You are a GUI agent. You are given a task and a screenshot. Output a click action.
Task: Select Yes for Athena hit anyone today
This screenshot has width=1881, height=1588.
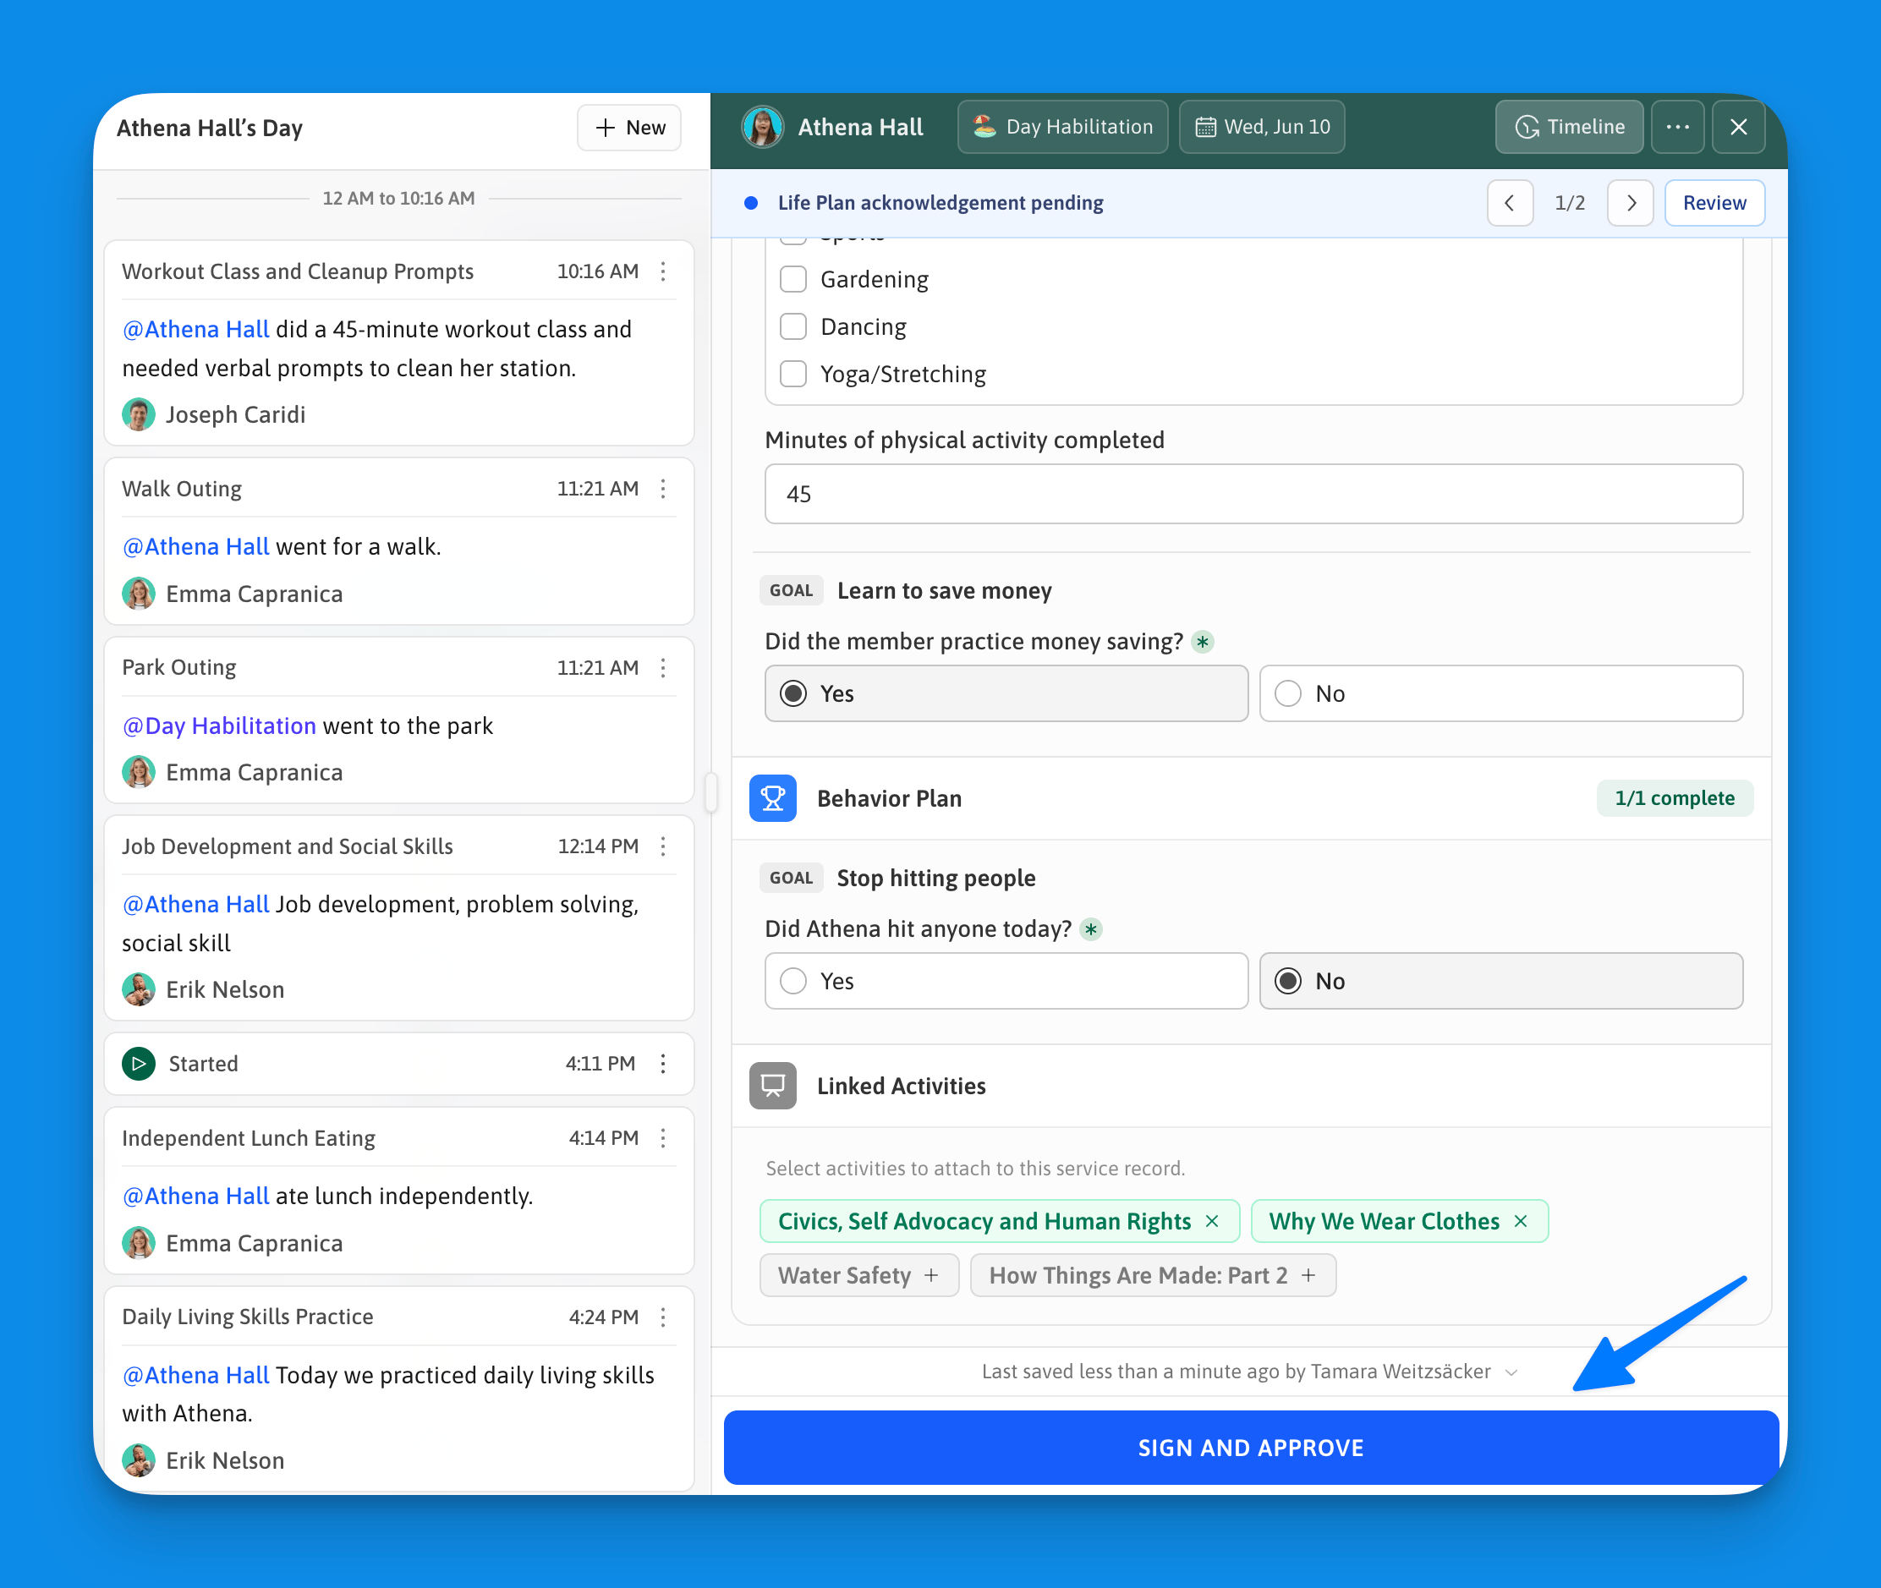[1006, 980]
